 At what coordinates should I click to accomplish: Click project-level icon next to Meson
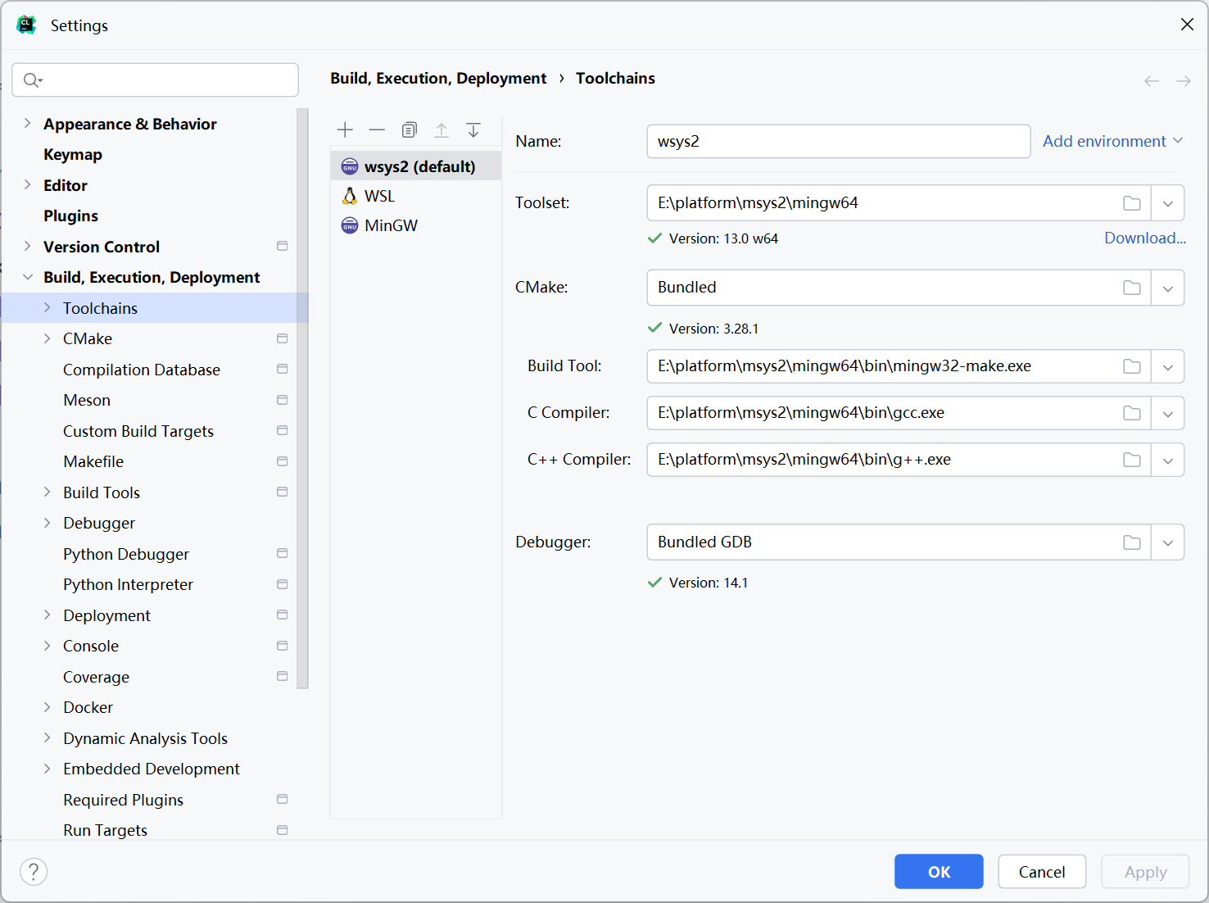pos(283,400)
